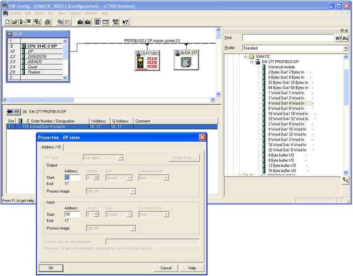353x276 pixels.
Task: Toggle the hardware Catalog toolbar icon
Action: pos(98,22)
